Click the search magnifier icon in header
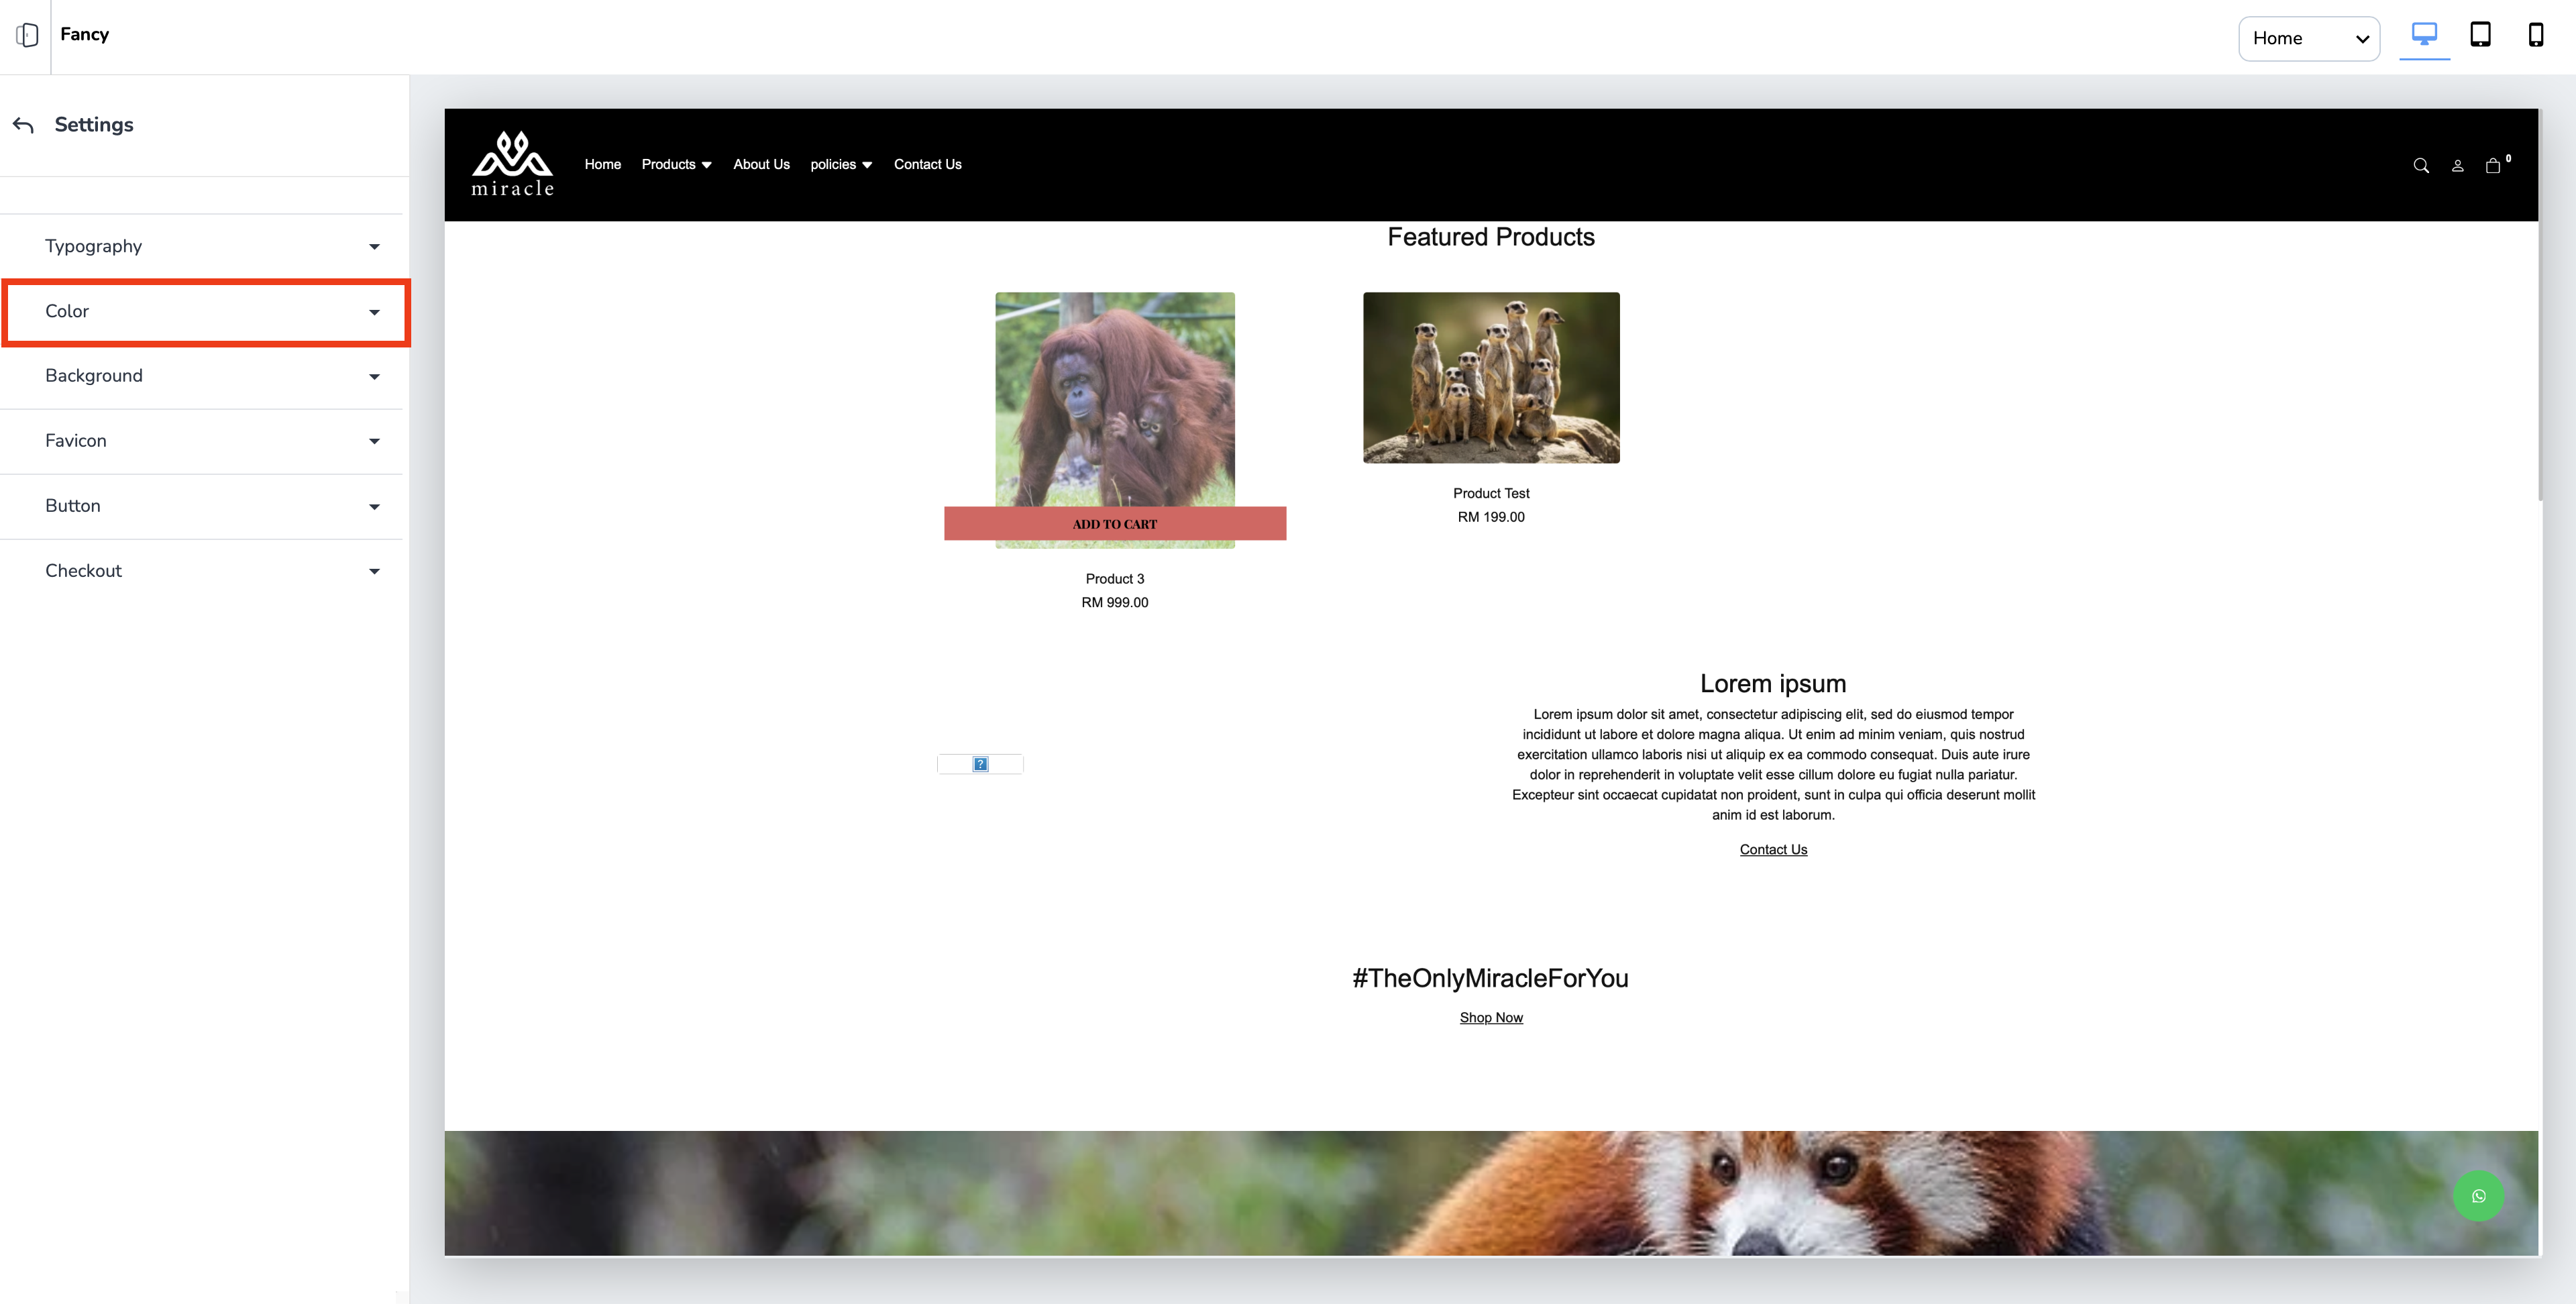Screen dimensions: 2576x1304 point(2420,166)
